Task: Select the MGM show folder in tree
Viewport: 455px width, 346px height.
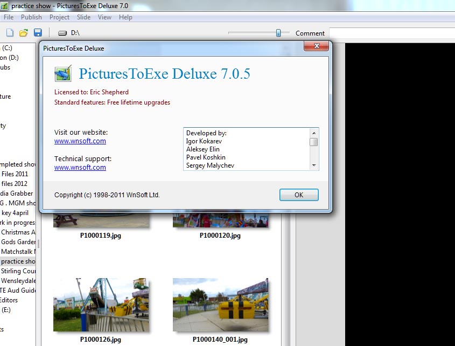Action: point(18,203)
